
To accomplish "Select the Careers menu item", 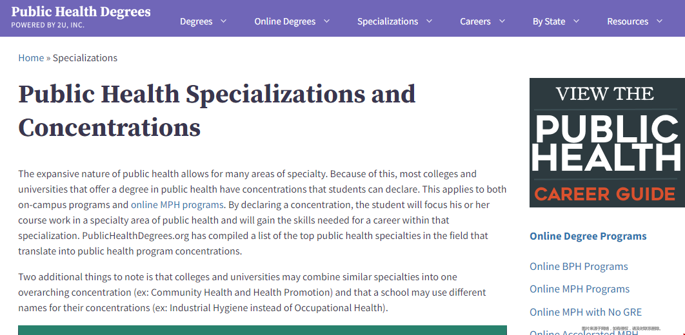I will tap(475, 21).
